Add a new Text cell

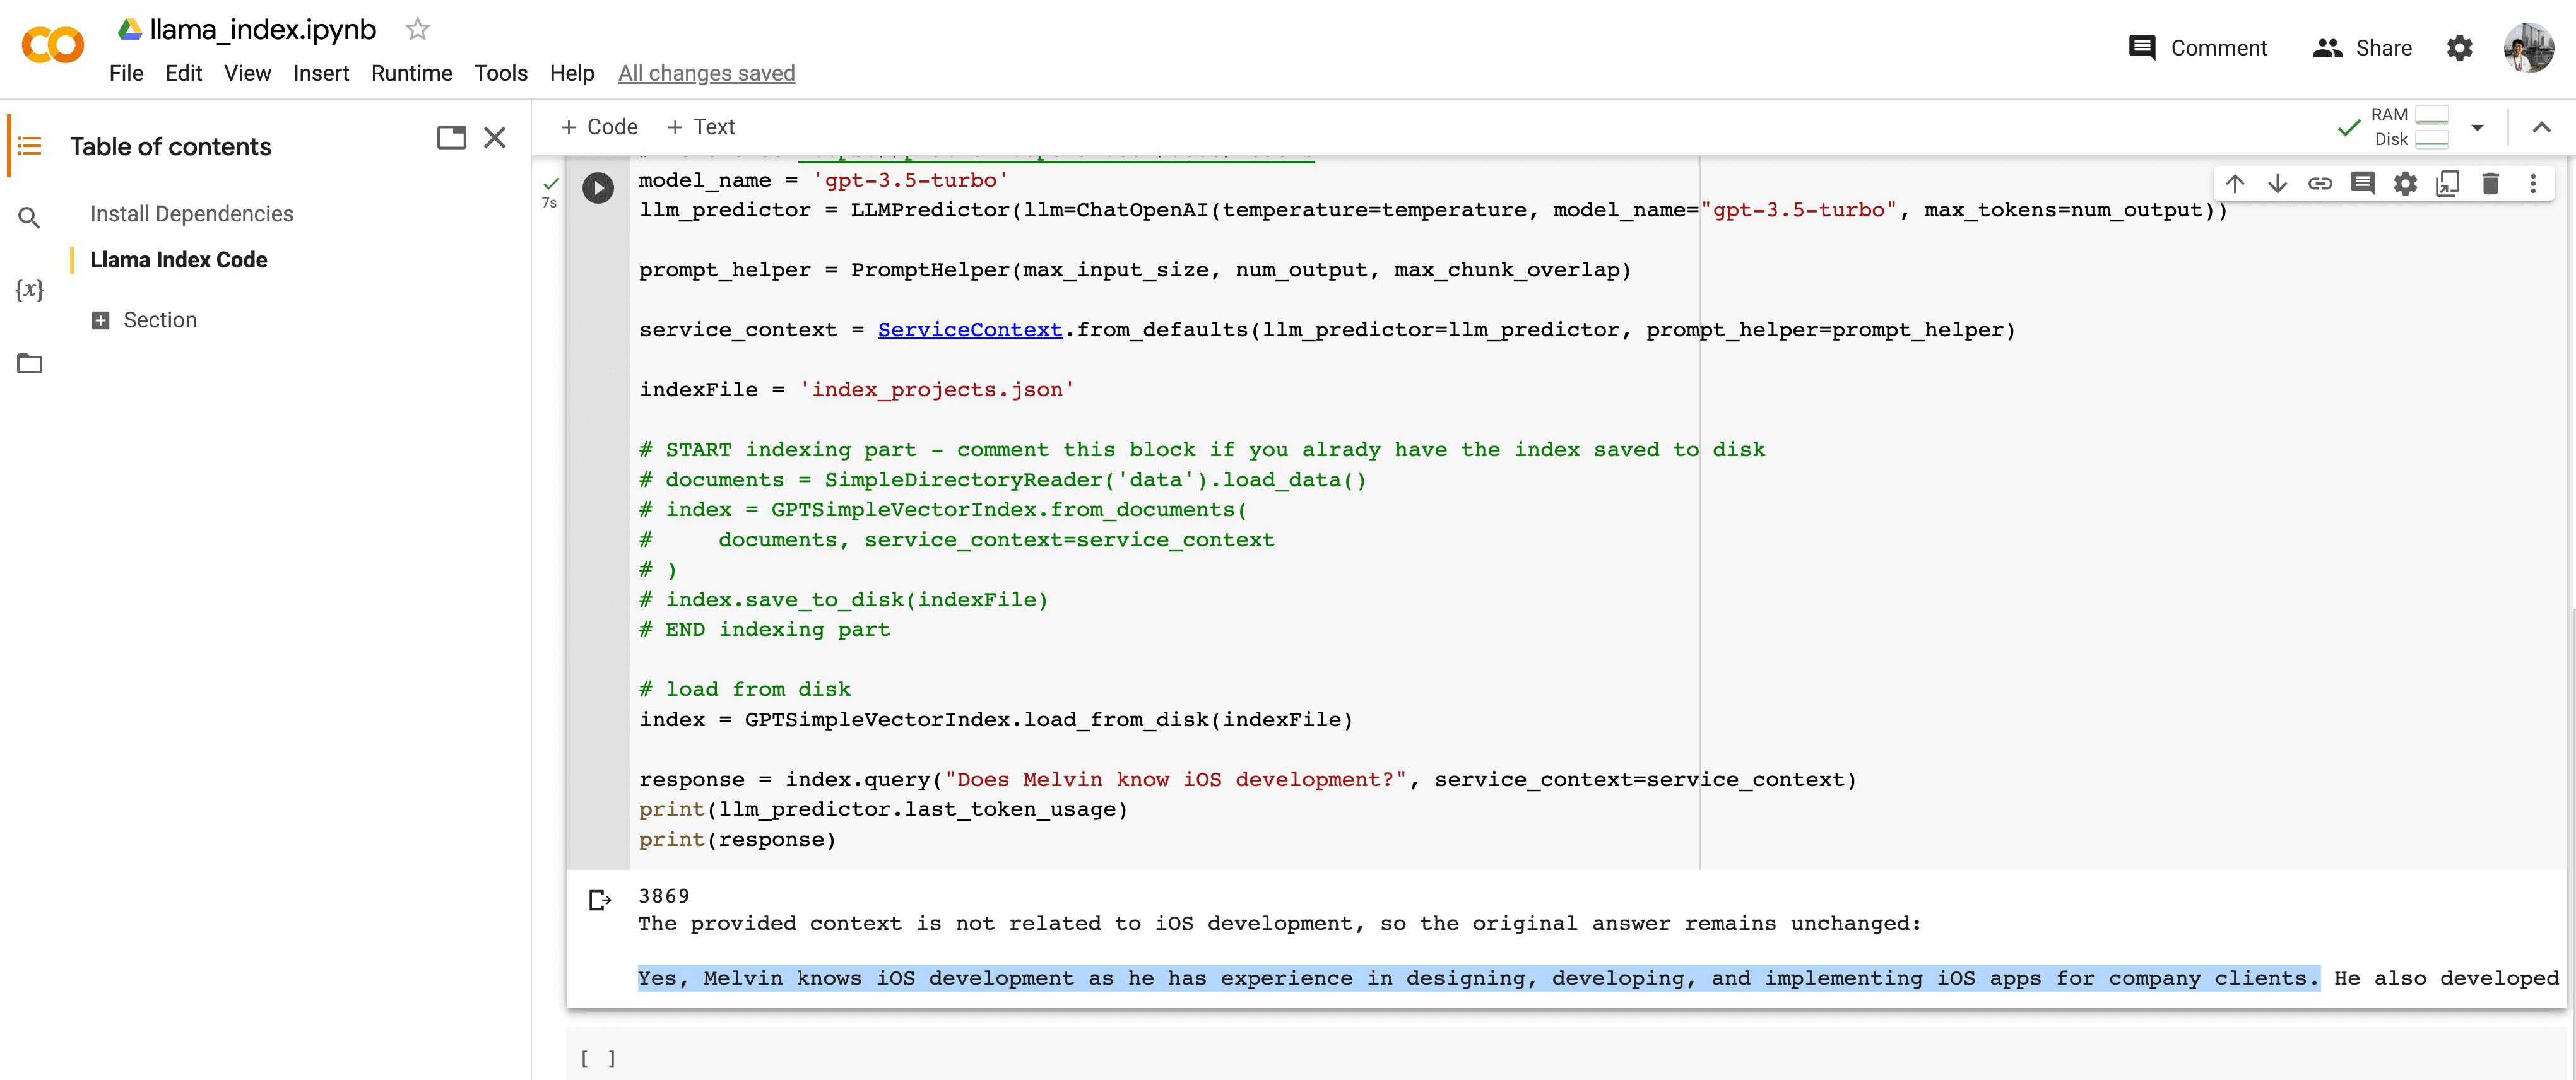coord(701,127)
